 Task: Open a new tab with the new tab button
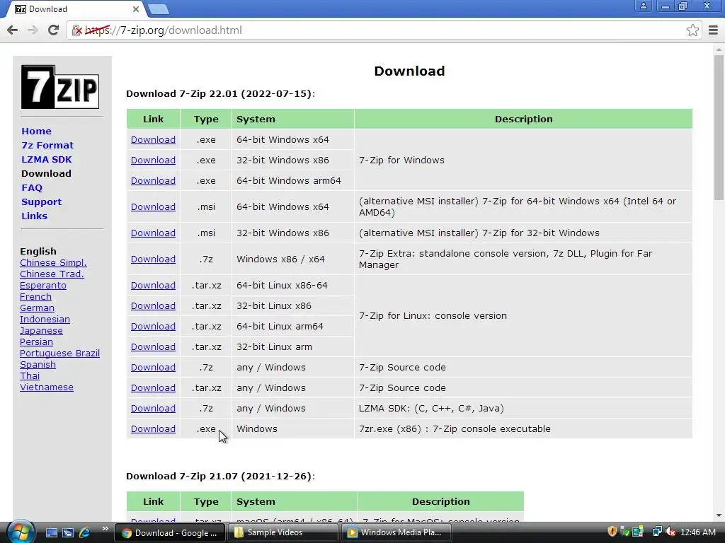pyautogui.click(x=159, y=9)
